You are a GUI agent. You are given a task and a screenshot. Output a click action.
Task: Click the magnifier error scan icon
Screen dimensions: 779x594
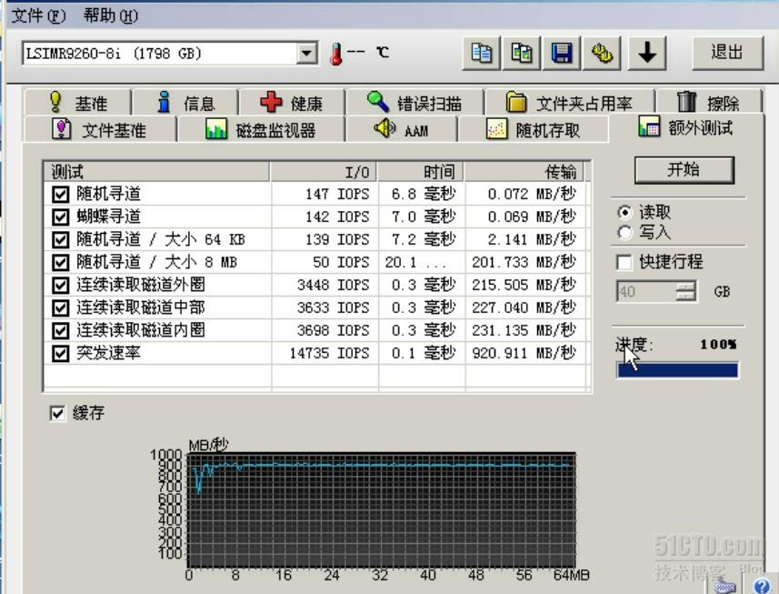pos(378,102)
